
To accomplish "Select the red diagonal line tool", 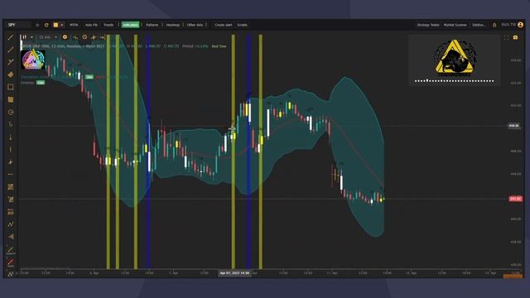I will coord(11,262).
